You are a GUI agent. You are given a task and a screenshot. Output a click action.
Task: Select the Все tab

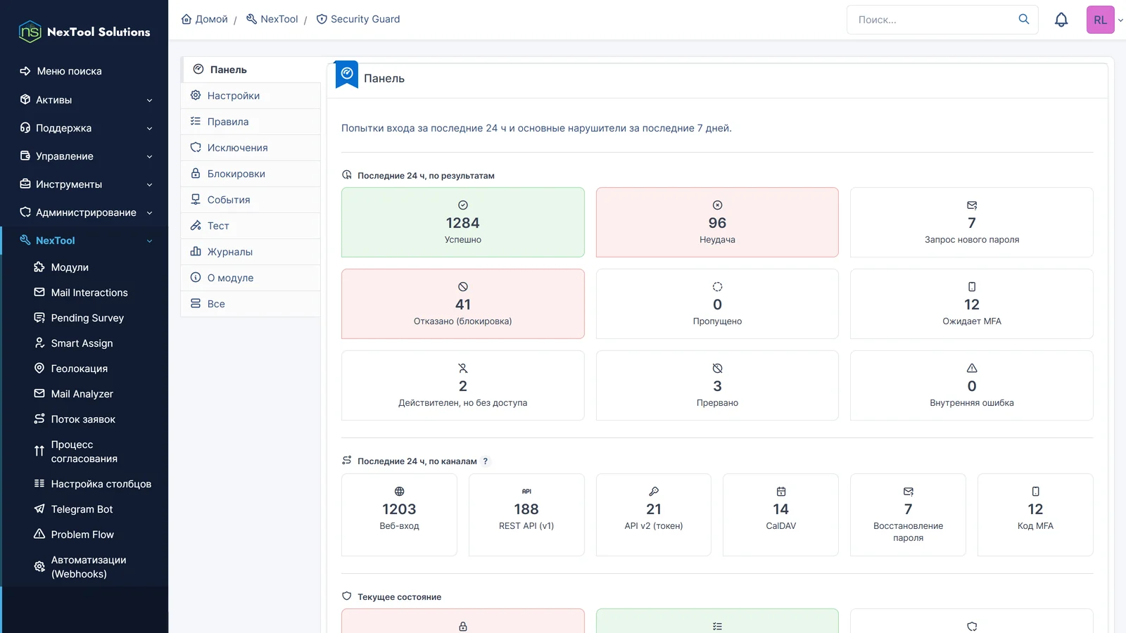(x=251, y=304)
